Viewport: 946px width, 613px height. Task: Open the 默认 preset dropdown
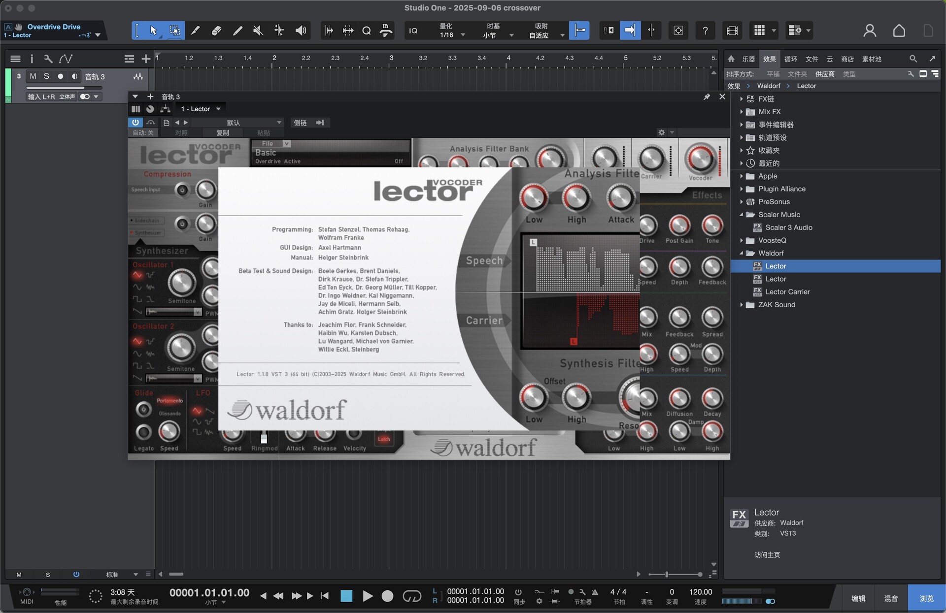(240, 123)
